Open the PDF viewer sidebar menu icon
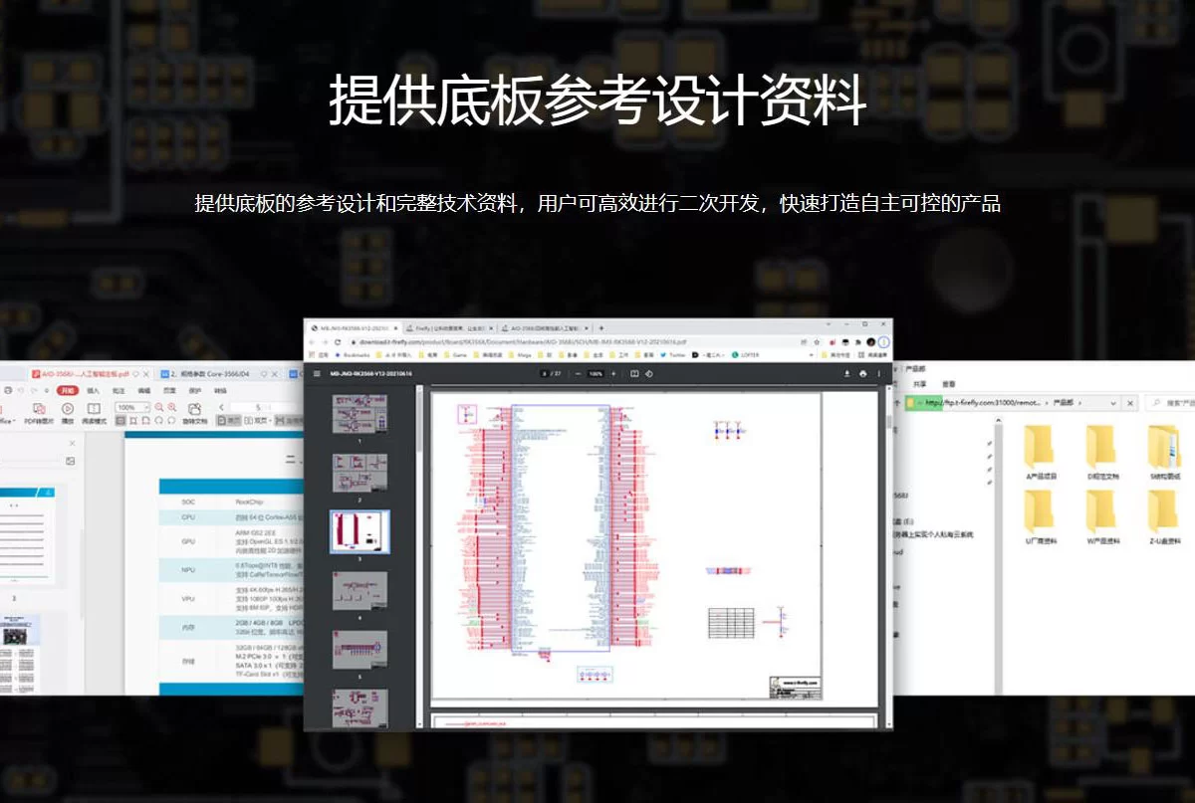The height and width of the screenshot is (803, 1195). tap(317, 373)
